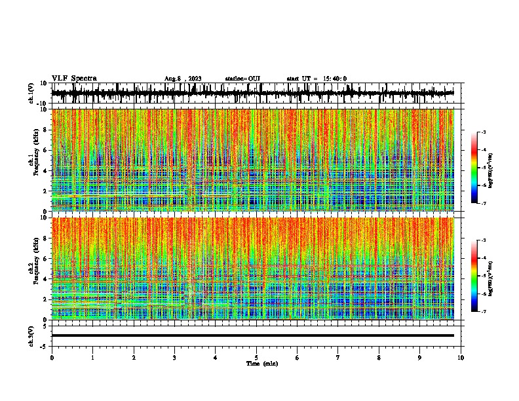
Task: Click the "ch.1(V)" axis label
Action: [31, 93]
